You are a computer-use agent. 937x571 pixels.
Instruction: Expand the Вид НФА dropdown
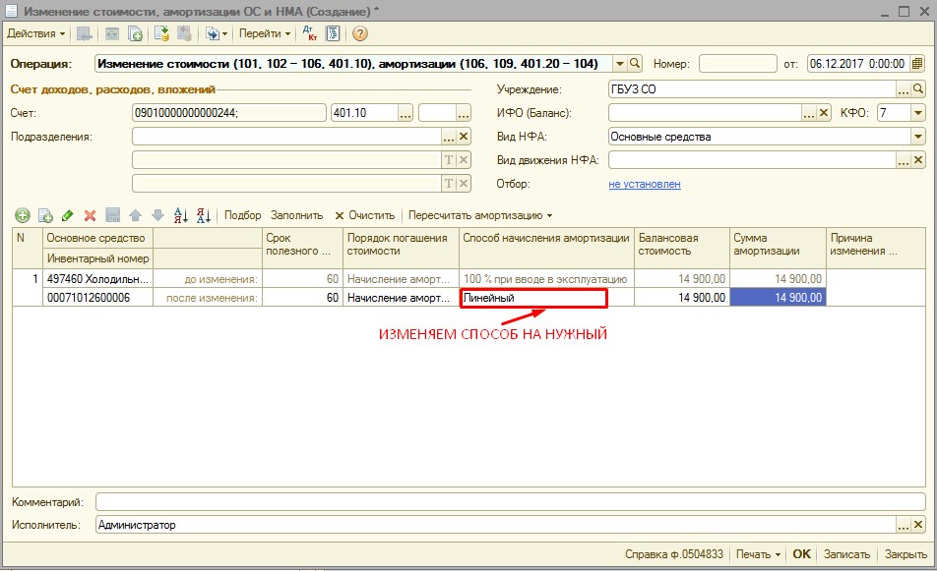pos(918,137)
